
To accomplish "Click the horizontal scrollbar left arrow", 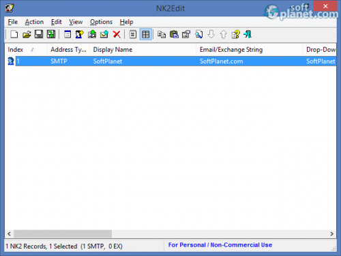I will click(9, 233).
